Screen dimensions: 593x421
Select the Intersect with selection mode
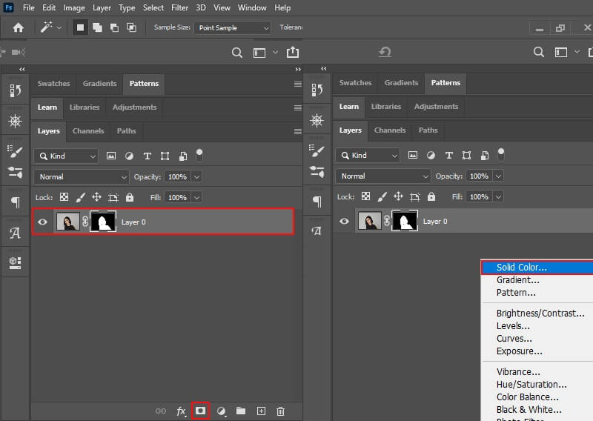[x=131, y=27]
